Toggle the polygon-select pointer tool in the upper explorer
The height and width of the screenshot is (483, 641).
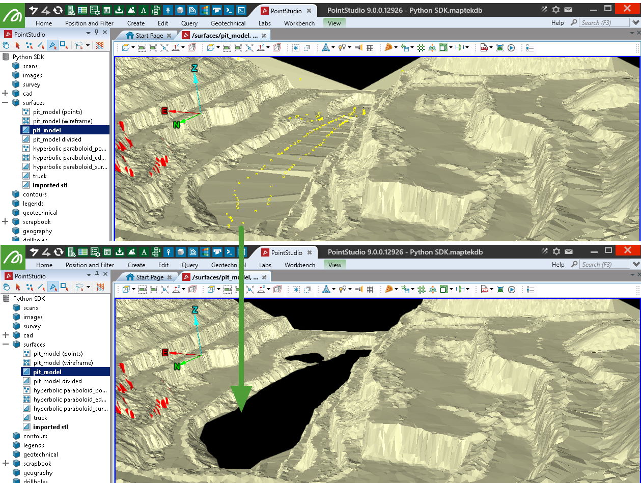(x=53, y=45)
